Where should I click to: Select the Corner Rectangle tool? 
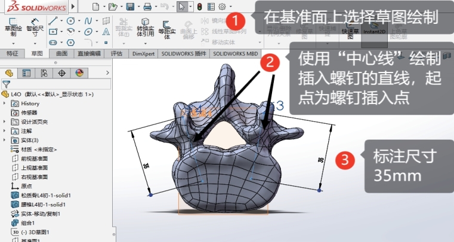[53, 32]
